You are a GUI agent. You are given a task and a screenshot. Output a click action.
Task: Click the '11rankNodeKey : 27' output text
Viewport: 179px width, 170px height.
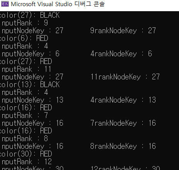click(125, 77)
